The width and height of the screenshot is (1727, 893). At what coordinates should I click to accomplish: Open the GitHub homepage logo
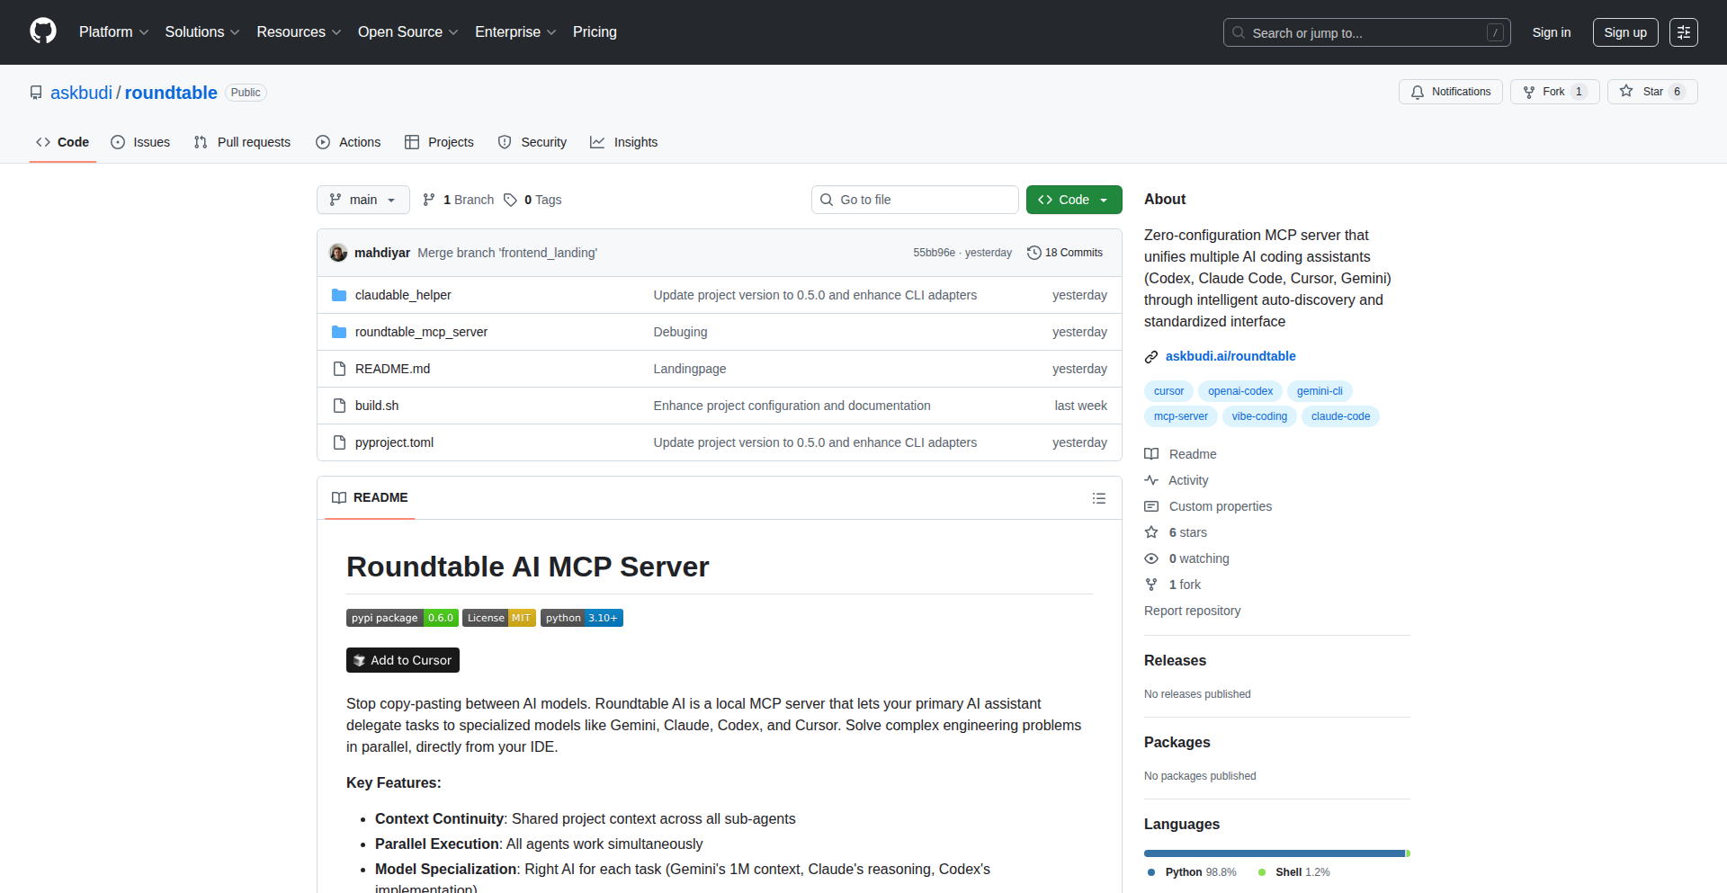click(43, 31)
